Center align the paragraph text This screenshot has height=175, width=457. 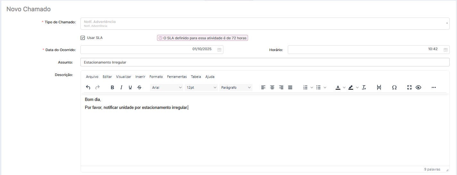272,87
